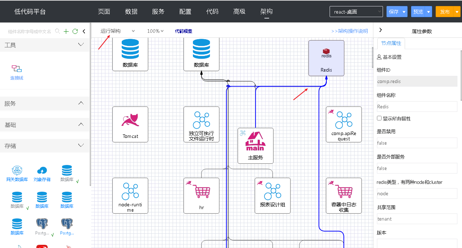
Task: Click the search magnifier icon in component panel
Action: [x=58, y=31]
